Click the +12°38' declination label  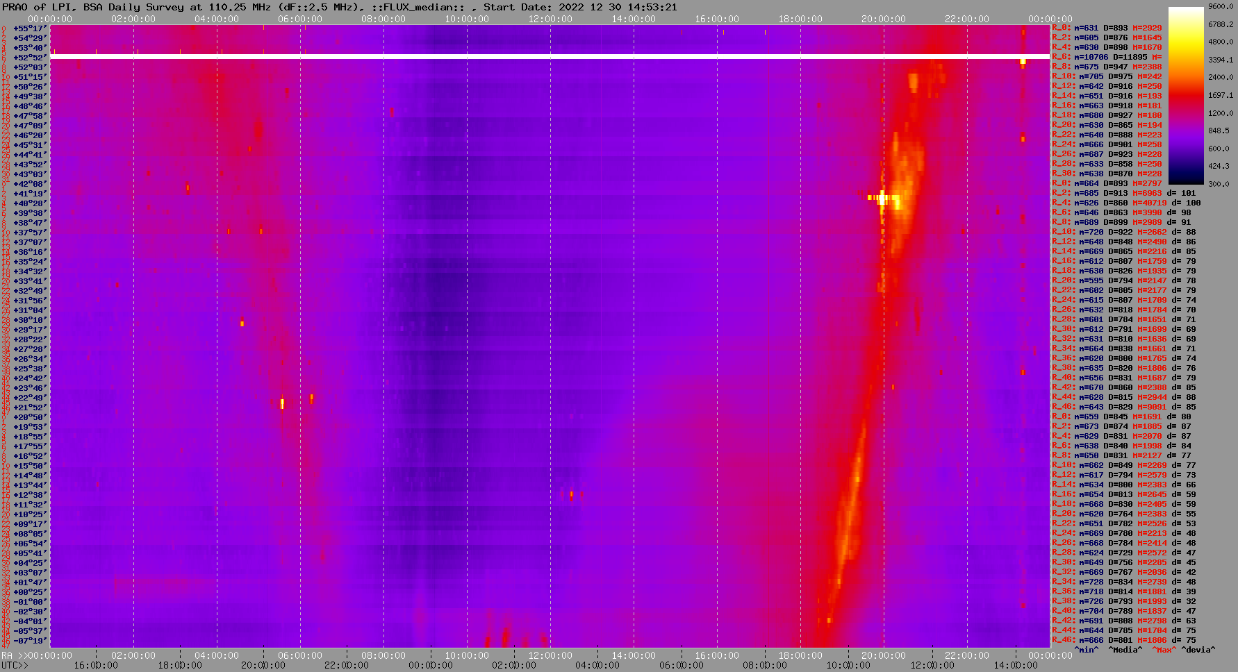[30, 495]
